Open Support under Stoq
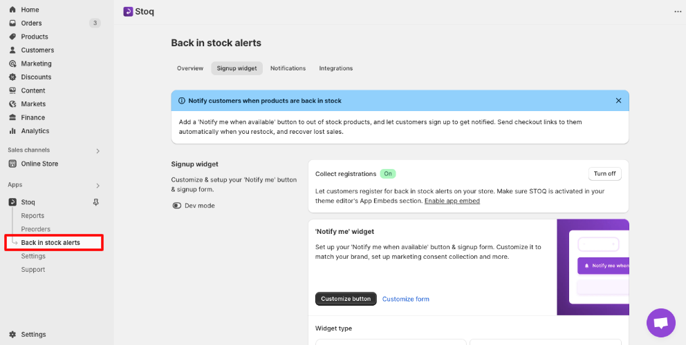Image resolution: width=686 pixels, height=345 pixels. point(33,270)
